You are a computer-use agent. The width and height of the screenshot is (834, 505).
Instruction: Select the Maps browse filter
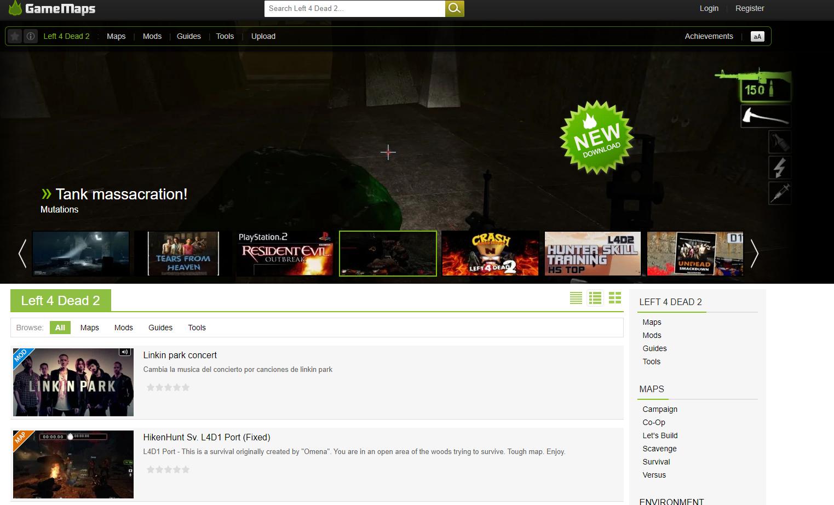coord(89,328)
